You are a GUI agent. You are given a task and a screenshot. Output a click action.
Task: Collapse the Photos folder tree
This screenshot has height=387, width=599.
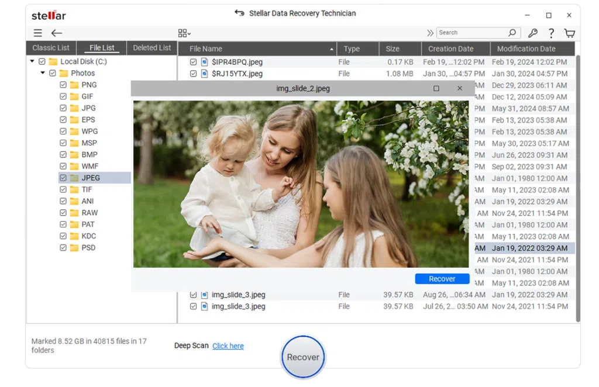tap(42, 72)
